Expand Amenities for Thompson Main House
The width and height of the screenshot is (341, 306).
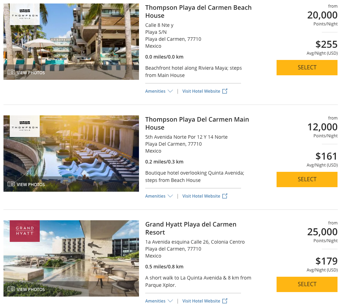coord(159,196)
